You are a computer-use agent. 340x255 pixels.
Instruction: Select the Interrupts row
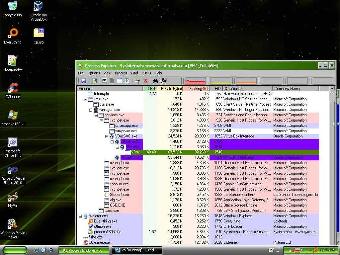(x=198, y=94)
